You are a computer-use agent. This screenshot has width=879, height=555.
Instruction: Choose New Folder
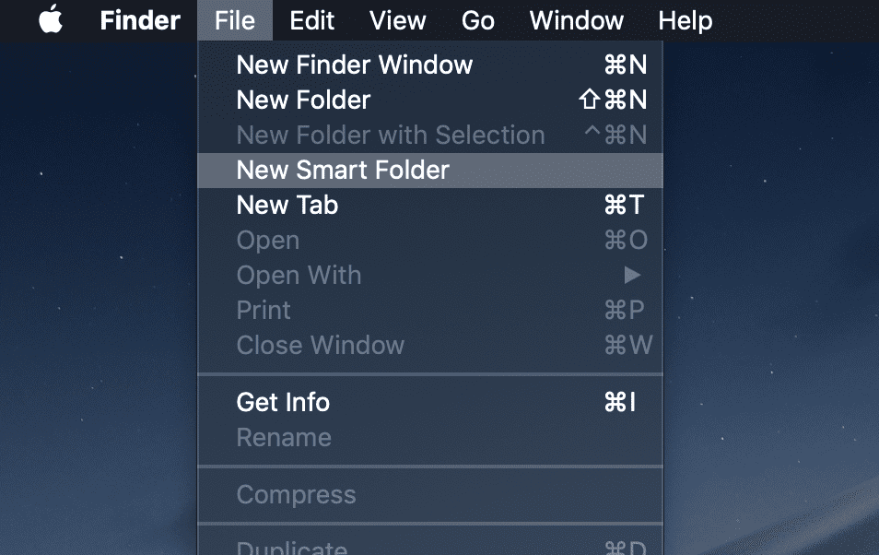click(x=303, y=100)
